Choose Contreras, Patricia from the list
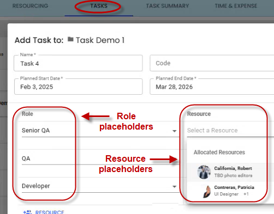Screen dimensions: 274x214 point(231,191)
